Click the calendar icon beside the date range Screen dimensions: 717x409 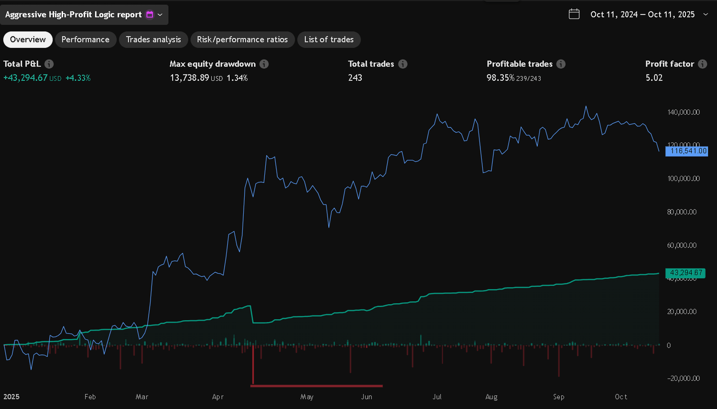coord(574,14)
